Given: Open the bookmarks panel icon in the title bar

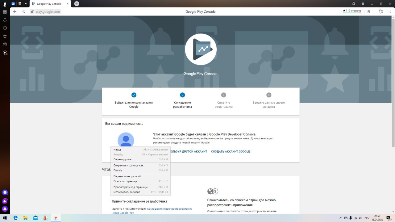Looking at the screenshot, I should [x=354, y=4].
